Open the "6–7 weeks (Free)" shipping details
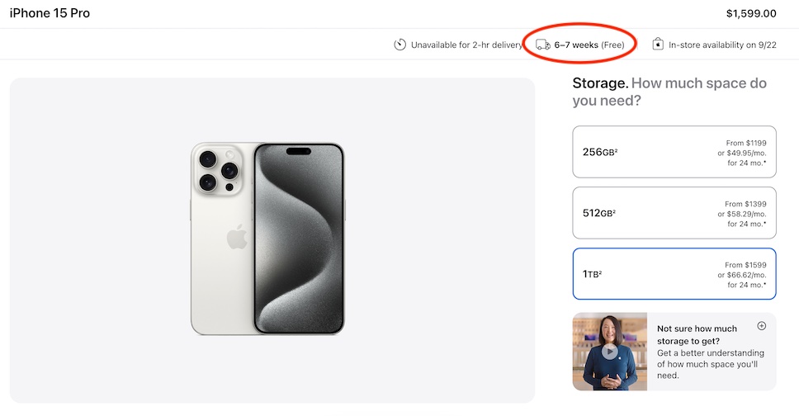The height and width of the screenshot is (416, 799). click(x=589, y=45)
